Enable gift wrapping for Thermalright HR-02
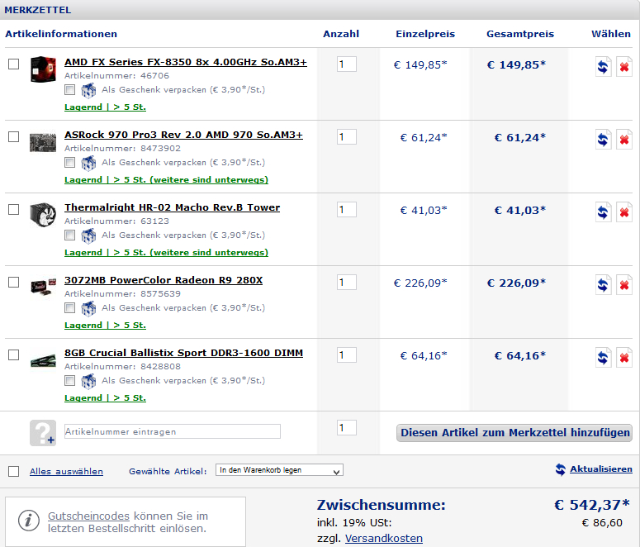This screenshot has width=640, height=547. [x=70, y=235]
